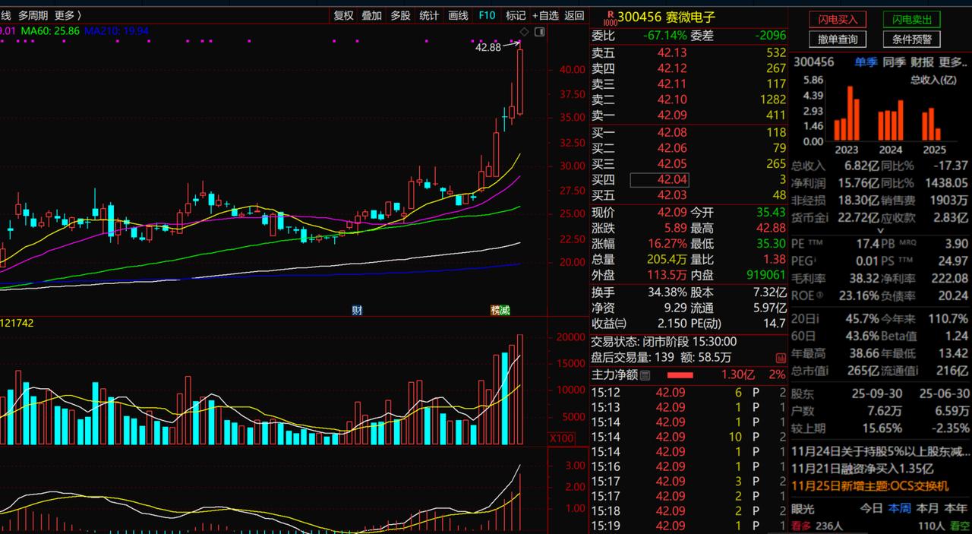
Task: Click the 42.88 high-price label on chart
Action: pos(488,47)
